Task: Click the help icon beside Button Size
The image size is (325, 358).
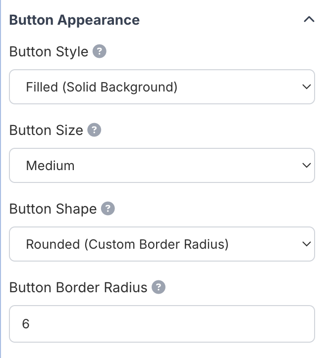Action: [94, 130]
